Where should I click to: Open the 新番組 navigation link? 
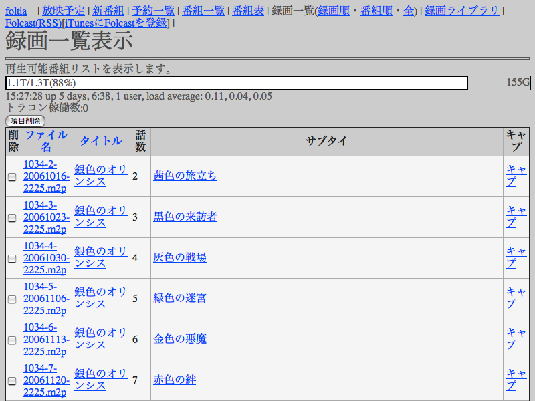(x=108, y=11)
